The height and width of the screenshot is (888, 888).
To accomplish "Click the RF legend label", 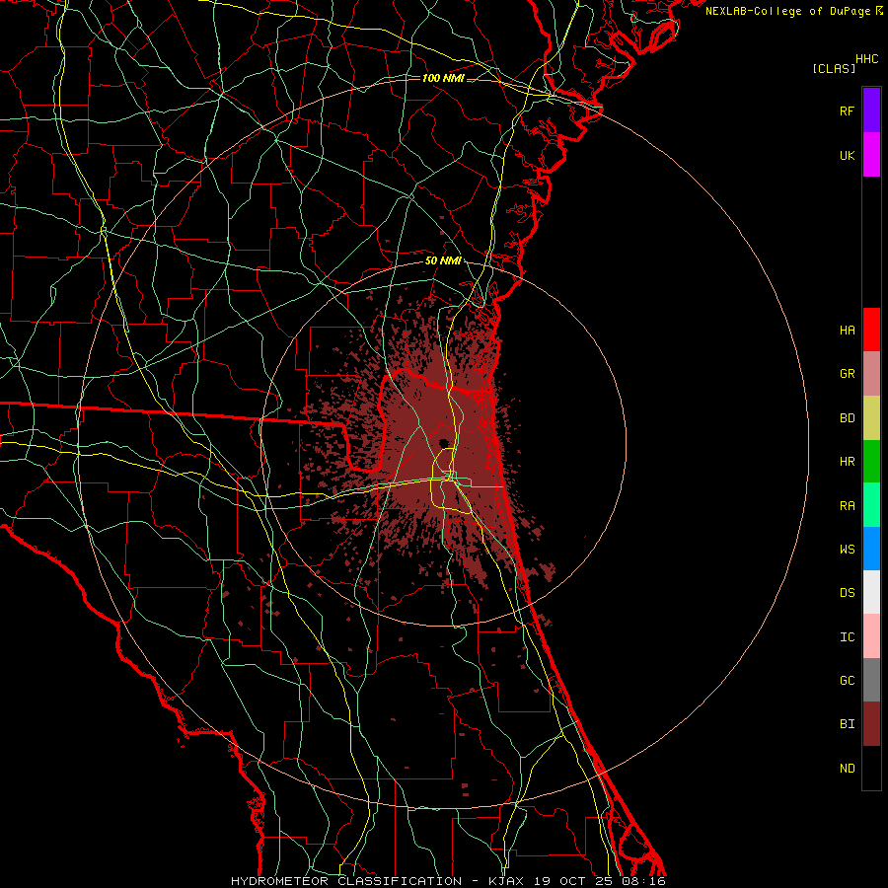I will [847, 111].
